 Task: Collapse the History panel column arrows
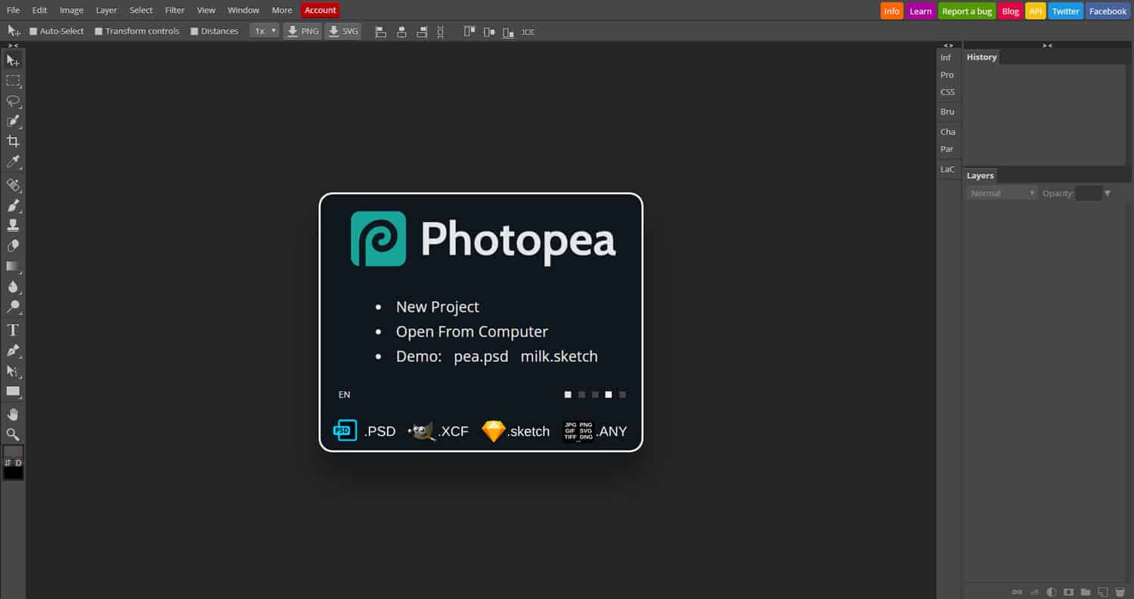coord(1047,45)
